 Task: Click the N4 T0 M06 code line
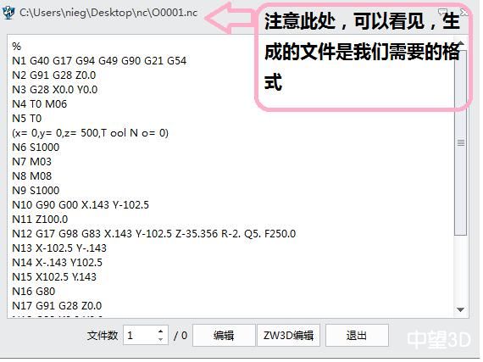(x=40, y=103)
